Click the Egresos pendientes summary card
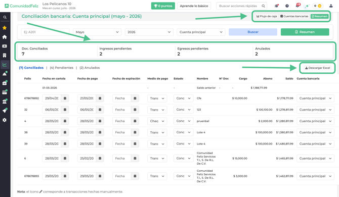Image resolution: width=339 pixels, height=197 pixels. 214,52
